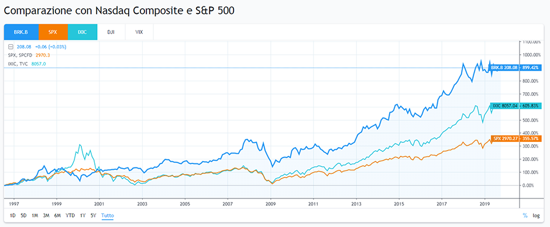Click the 2013 time axis label
This screenshot has width=550, height=227.
356,203
